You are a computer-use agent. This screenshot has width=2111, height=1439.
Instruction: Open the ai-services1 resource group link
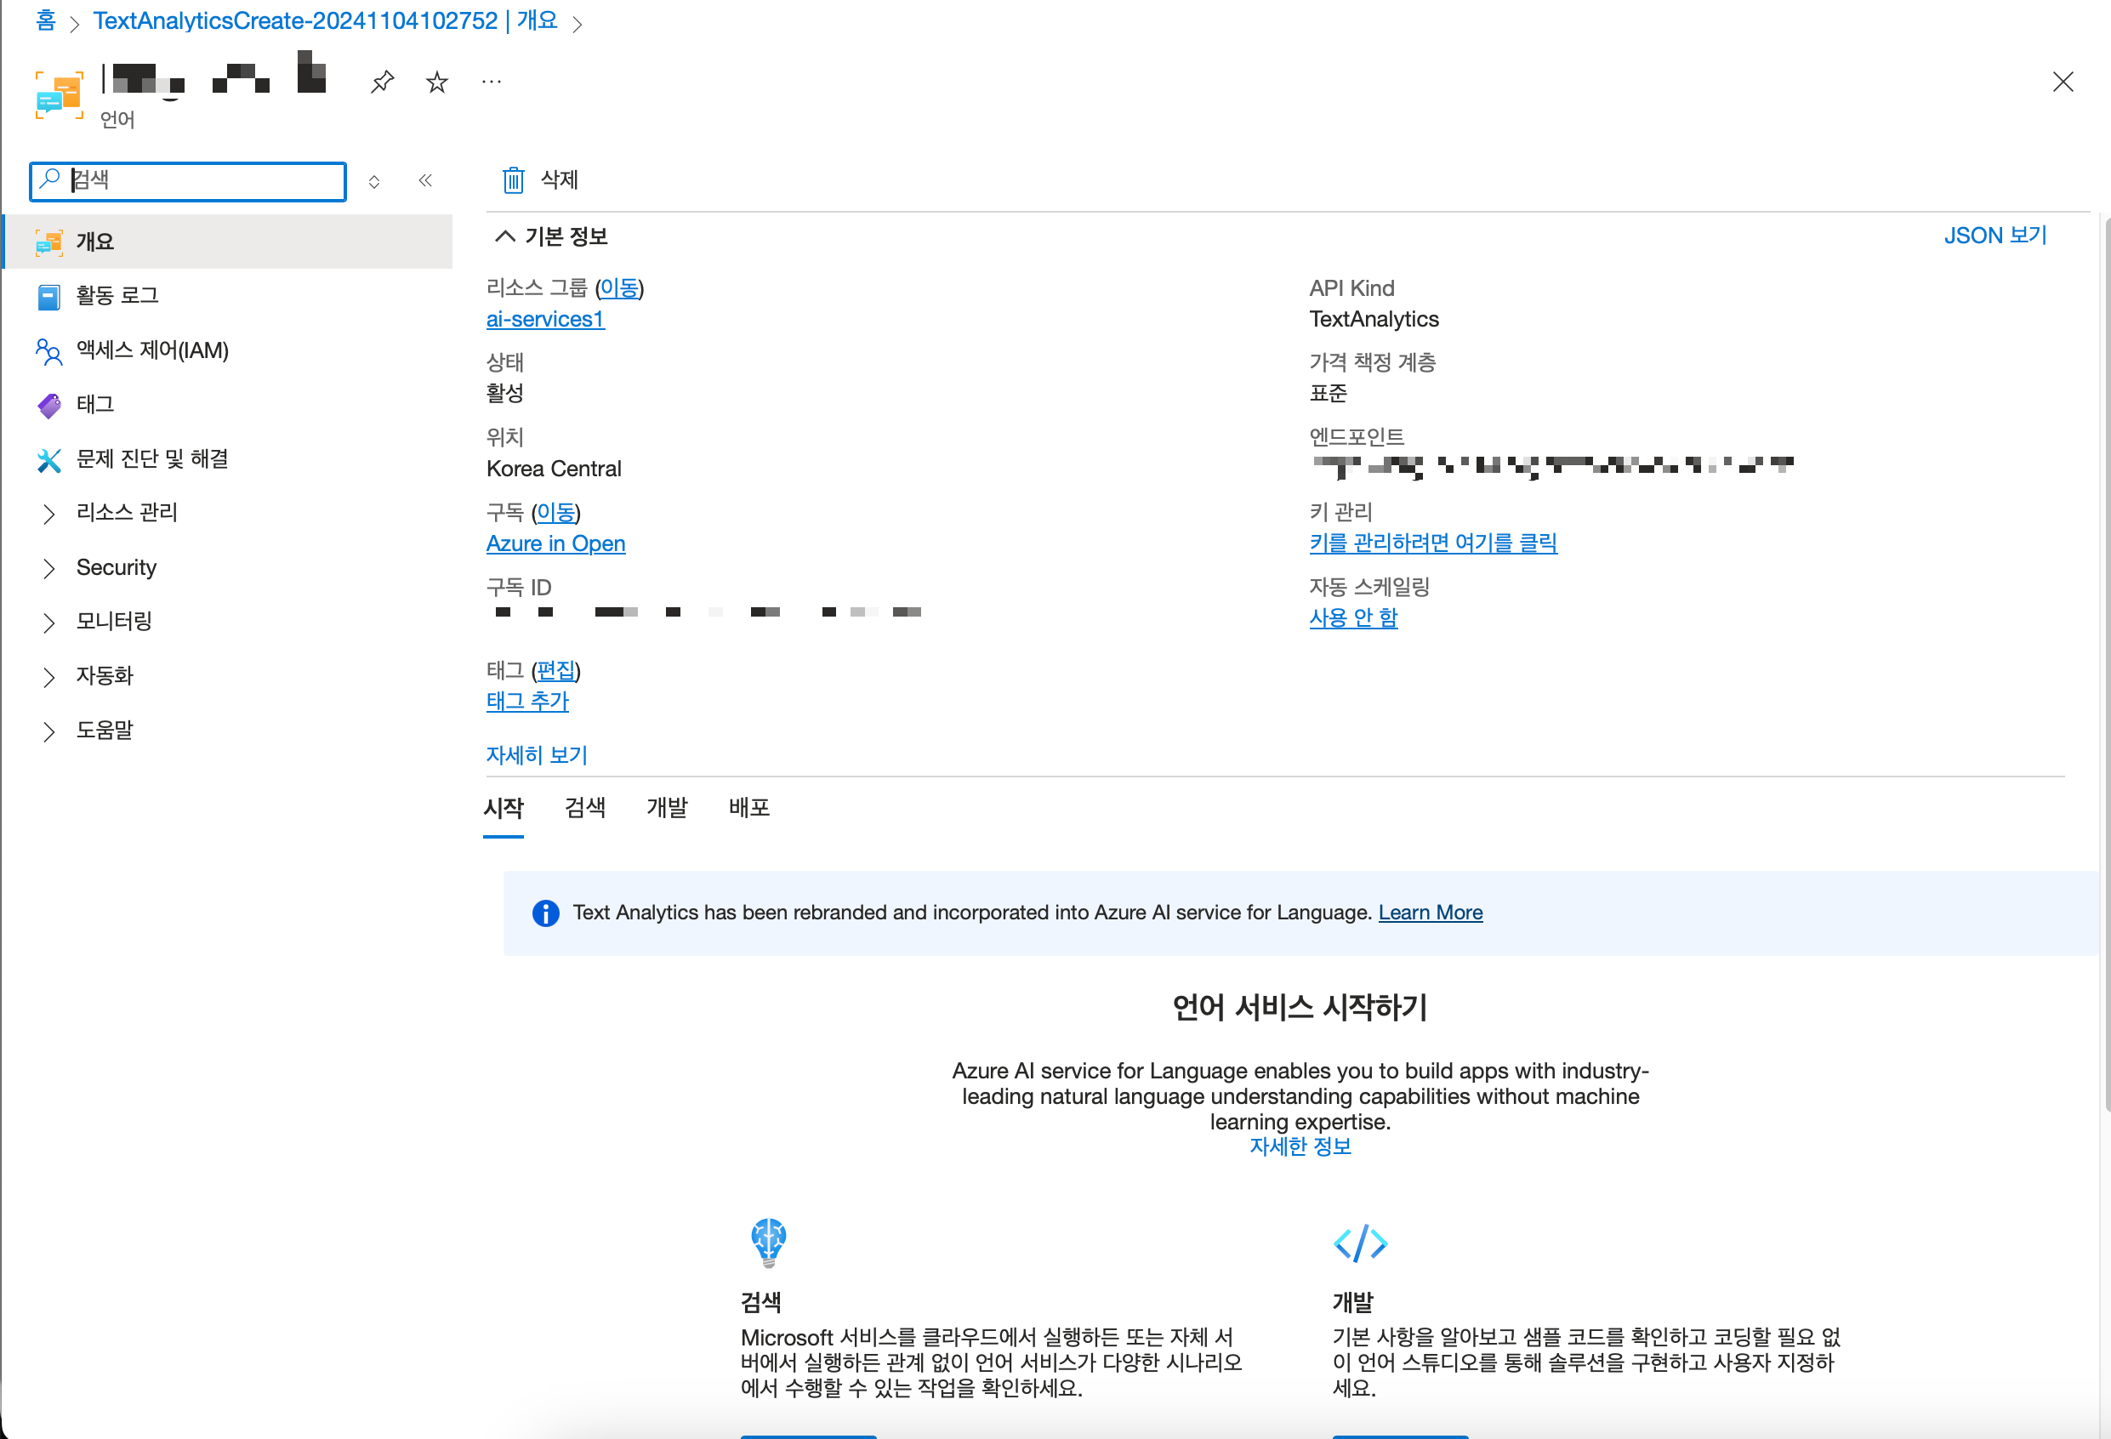coord(545,319)
